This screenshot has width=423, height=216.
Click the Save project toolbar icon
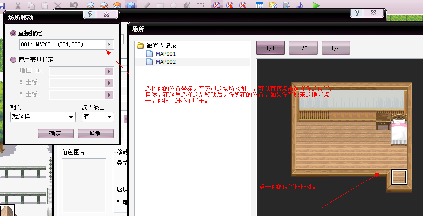[2, 5]
